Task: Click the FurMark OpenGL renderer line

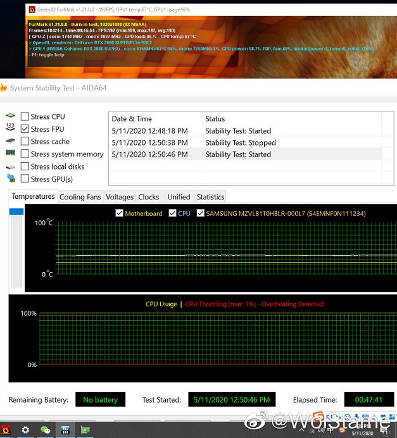Action: coord(91,42)
